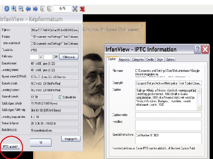Click the red IrfanView cat icon
Image resolution: width=213 pixels, height=159 pixels.
point(82,9)
